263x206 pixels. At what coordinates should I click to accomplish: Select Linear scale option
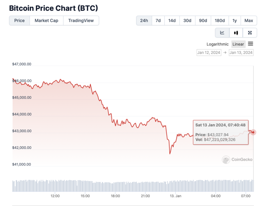click(238, 44)
